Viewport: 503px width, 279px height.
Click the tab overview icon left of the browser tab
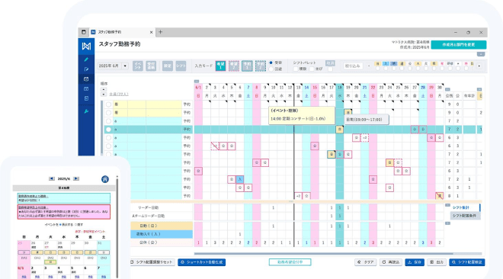click(84, 32)
